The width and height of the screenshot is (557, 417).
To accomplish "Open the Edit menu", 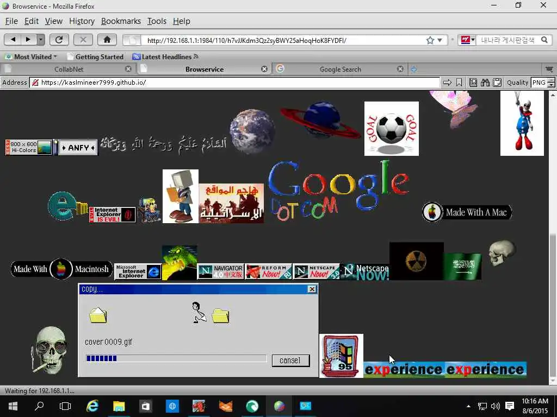I will (x=31, y=21).
